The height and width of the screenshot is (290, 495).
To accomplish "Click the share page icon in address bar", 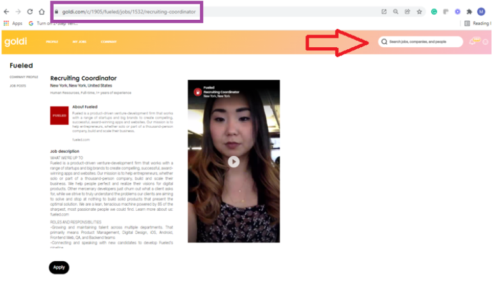I will pos(407,11).
